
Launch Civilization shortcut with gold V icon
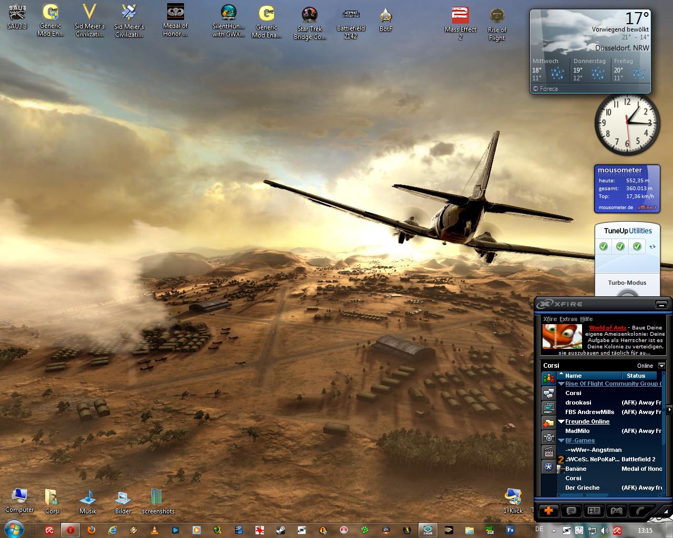90,20
